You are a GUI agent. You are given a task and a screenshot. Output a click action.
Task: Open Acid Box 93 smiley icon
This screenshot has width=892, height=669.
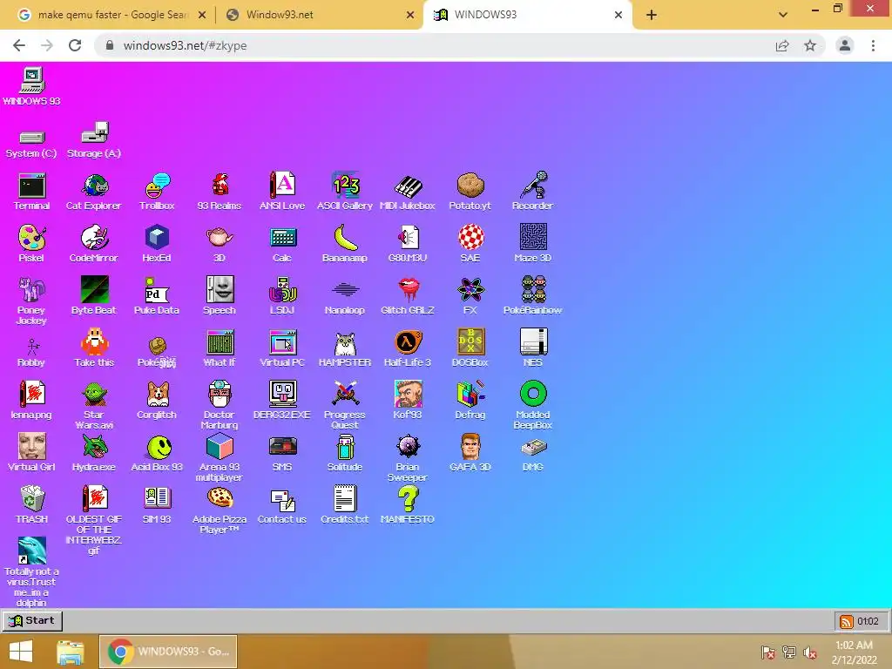pyautogui.click(x=157, y=453)
